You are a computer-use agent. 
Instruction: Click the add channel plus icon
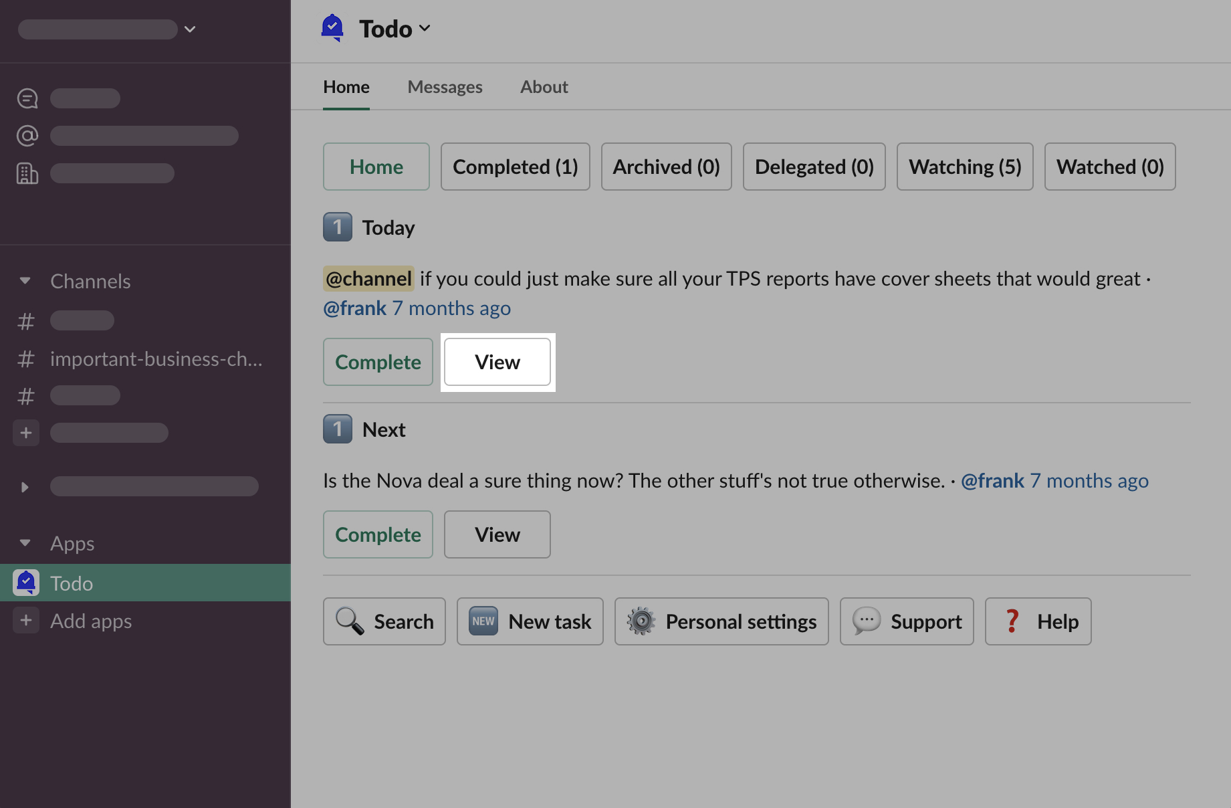[26, 433]
